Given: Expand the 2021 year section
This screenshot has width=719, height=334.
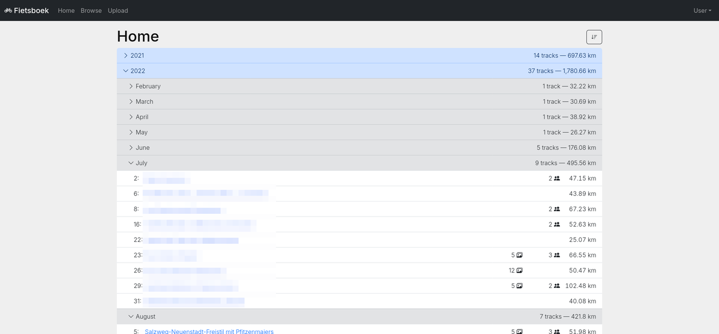Looking at the screenshot, I should 126,56.
